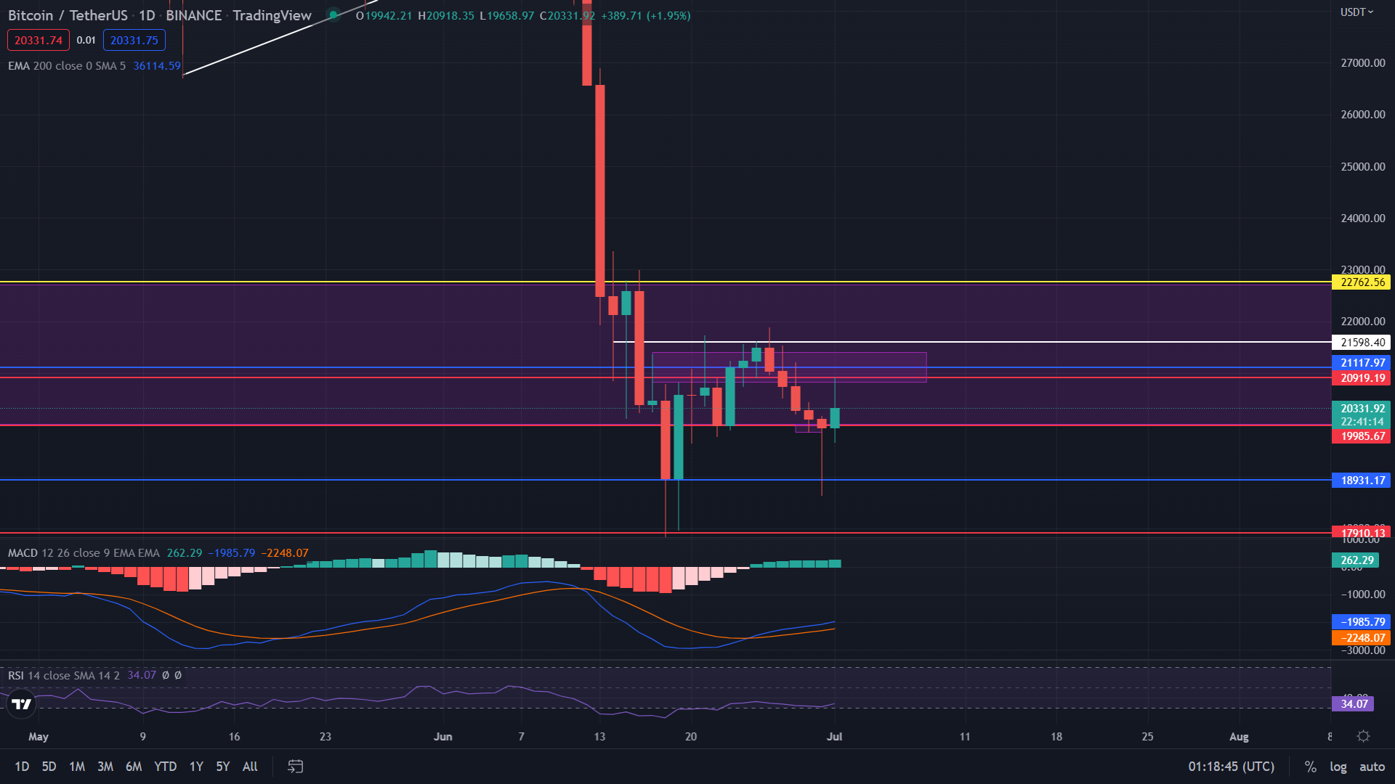Click the red sell price box
The width and height of the screenshot is (1395, 784).
38,40
